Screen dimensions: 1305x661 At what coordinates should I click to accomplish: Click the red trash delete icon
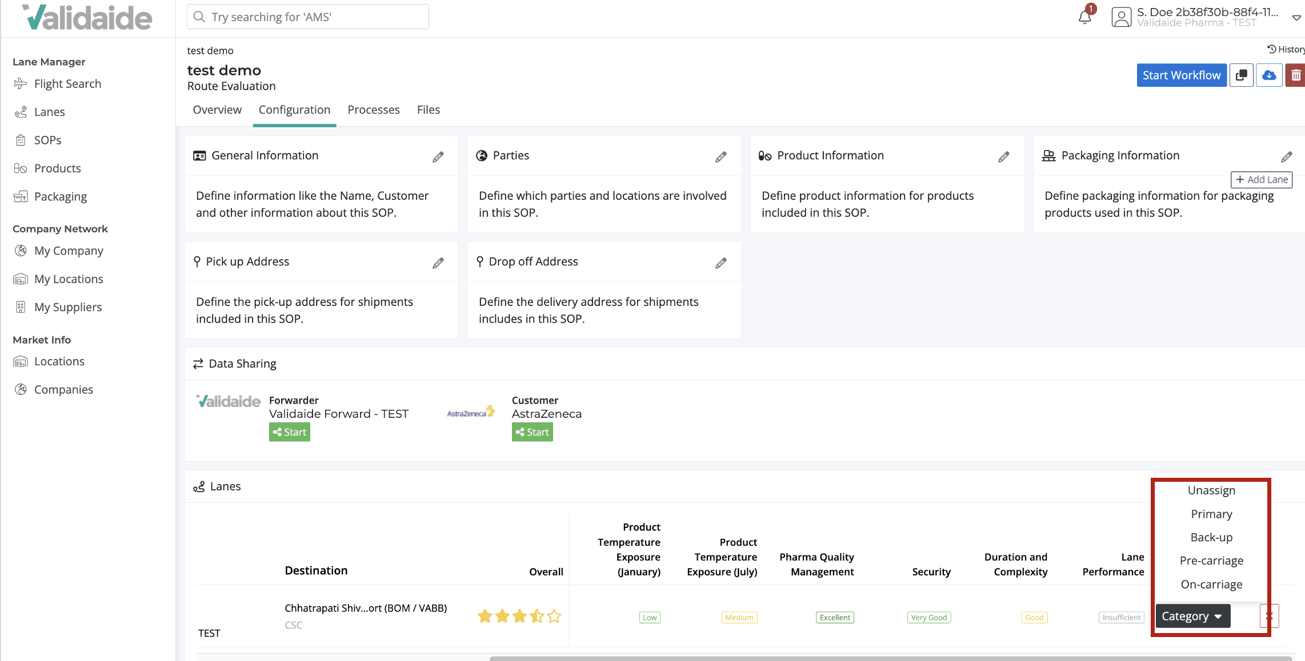(x=1296, y=75)
